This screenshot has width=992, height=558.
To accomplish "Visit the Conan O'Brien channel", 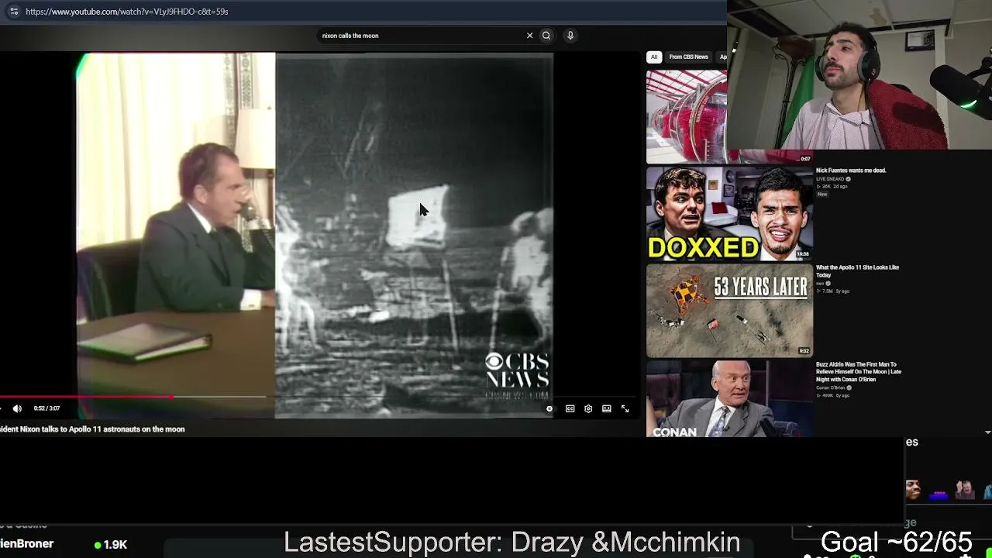I will [831, 387].
